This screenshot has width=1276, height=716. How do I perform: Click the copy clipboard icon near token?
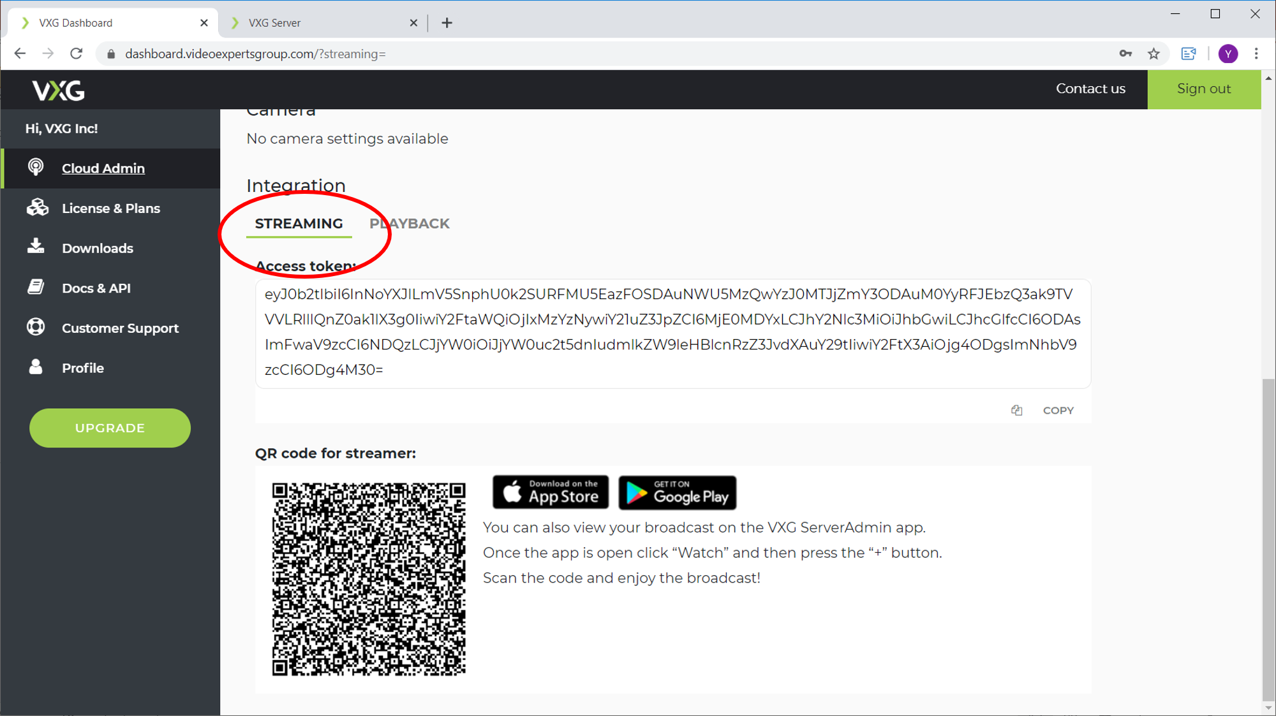[x=1016, y=411]
